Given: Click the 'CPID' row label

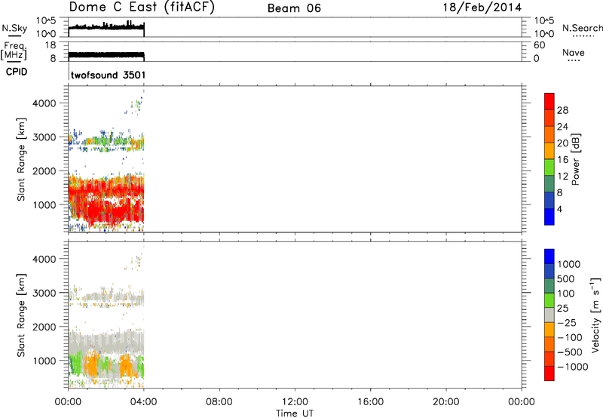Looking at the screenshot, I should pos(17,72).
